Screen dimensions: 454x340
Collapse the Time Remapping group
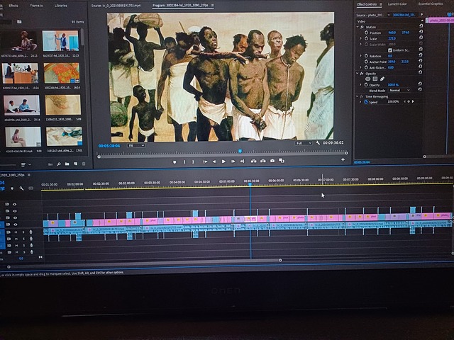[358, 96]
